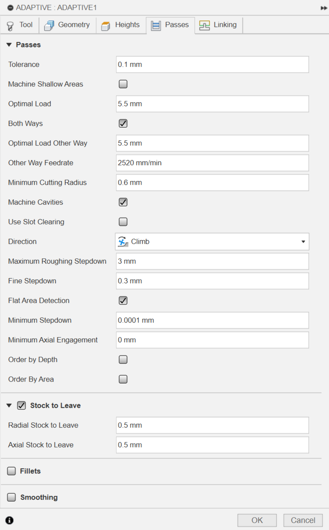Click the Climb direction icon
The image size is (329, 530).
(123, 242)
